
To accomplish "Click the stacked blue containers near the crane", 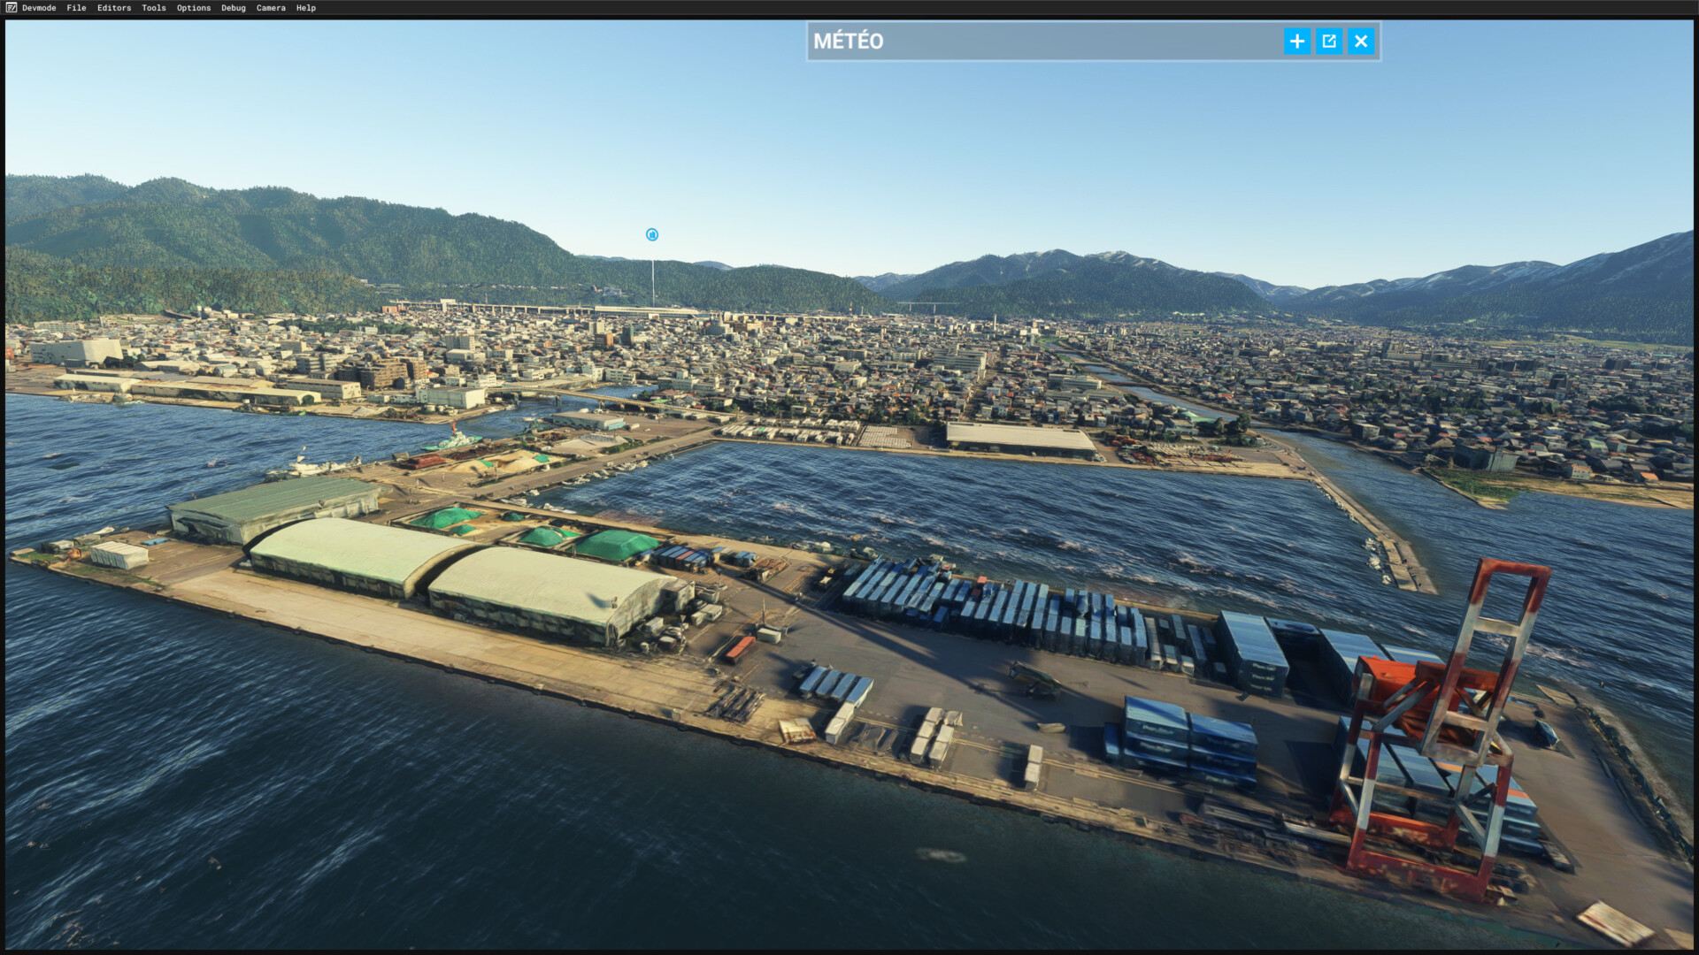I will point(1186,738).
